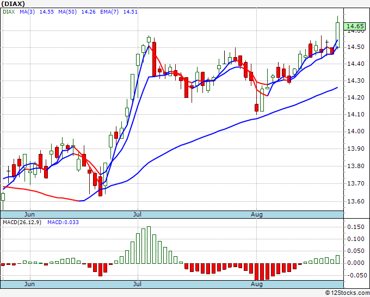The image size is (370, 297).
Task: Click the 14.10 price axis label
Action: point(356,114)
